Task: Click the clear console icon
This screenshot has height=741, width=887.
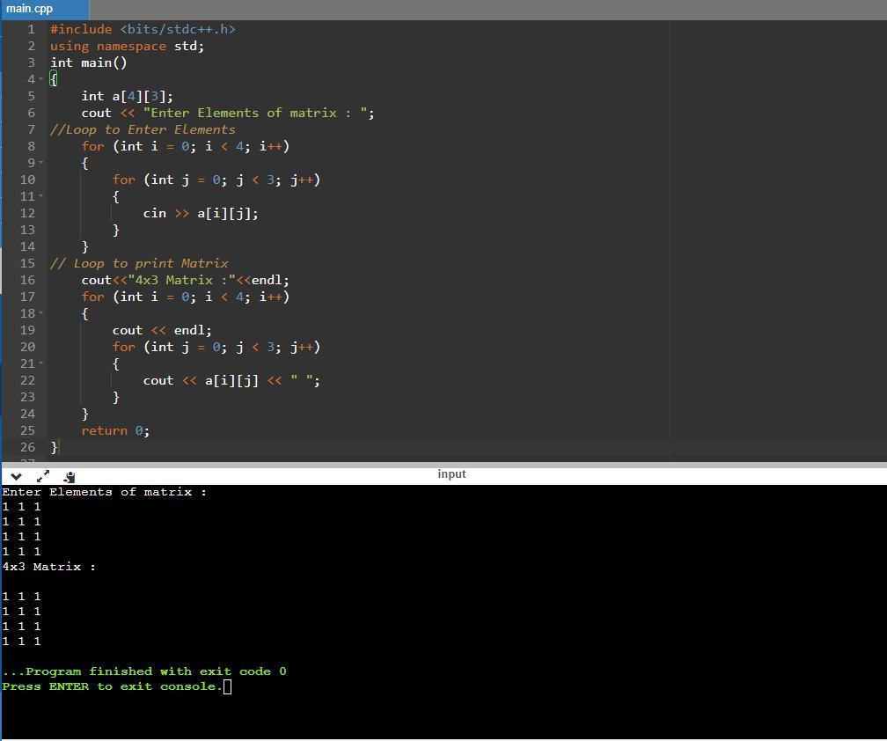Action: 69,476
